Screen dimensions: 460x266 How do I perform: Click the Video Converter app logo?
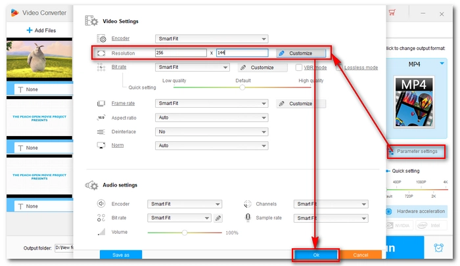pyautogui.click(x=14, y=12)
